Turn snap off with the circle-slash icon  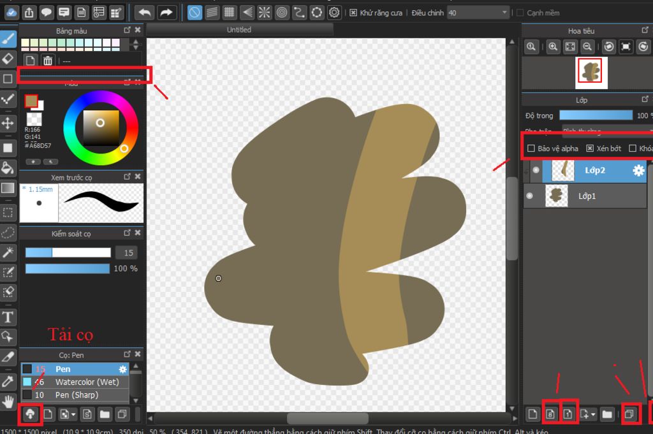(x=194, y=13)
